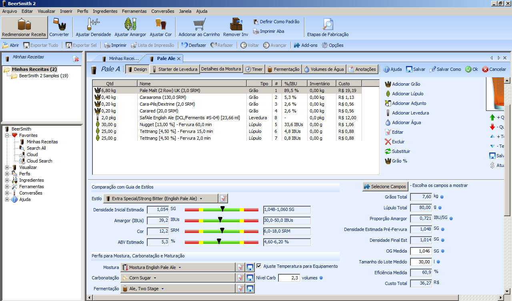Image resolution: width=512 pixels, height=301 pixels.
Task: Click Adicionar Grão icon
Action: 388,84
